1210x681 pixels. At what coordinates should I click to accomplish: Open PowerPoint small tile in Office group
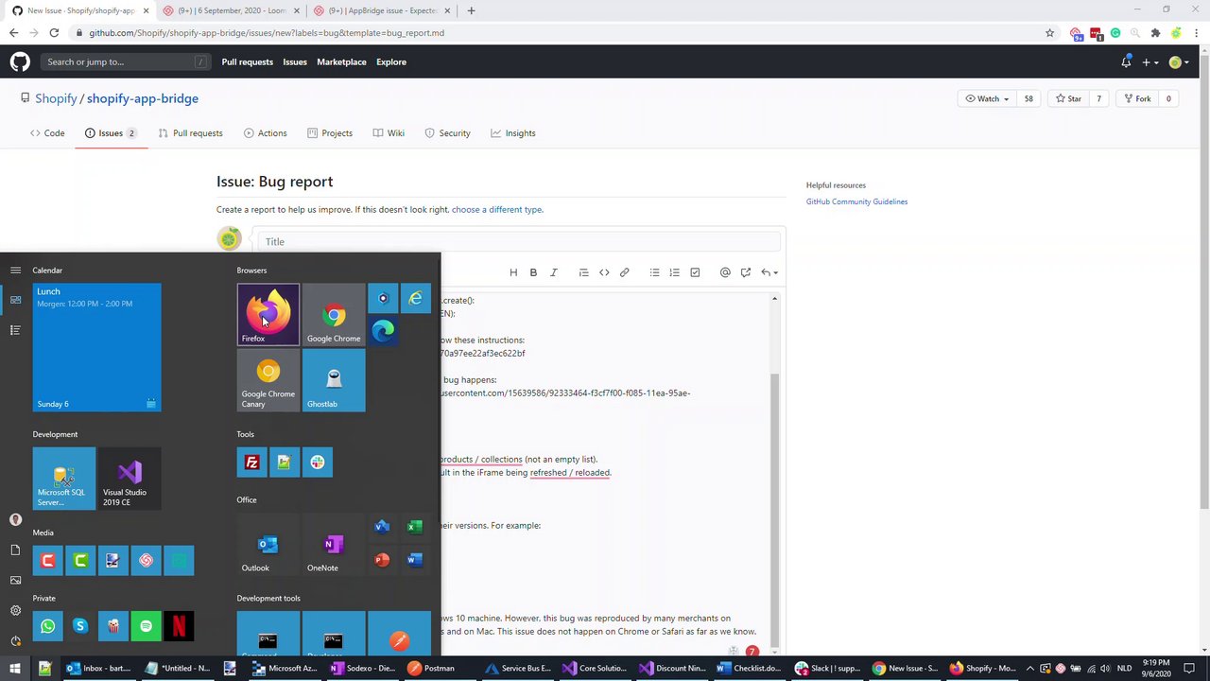click(x=383, y=560)
